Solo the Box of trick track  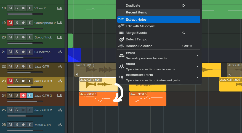(x=17, y=37)
